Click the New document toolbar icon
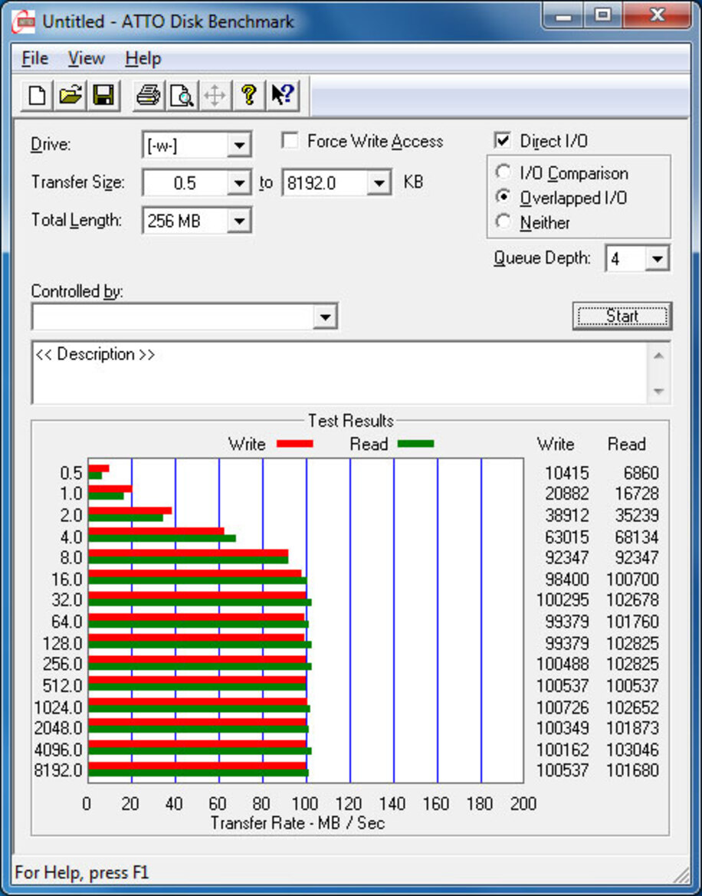This screenshot has width=702, height=896. point(37,95)
